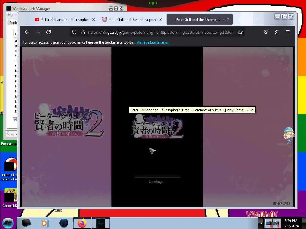The width and height of the screenshot is (306, 229).
Task: Click the chibi mascot floating icon
Action: coord(289,135)
